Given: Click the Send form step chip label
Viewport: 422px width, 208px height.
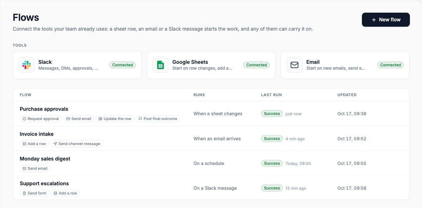Looking at the screenshot, I should (37, 193).
